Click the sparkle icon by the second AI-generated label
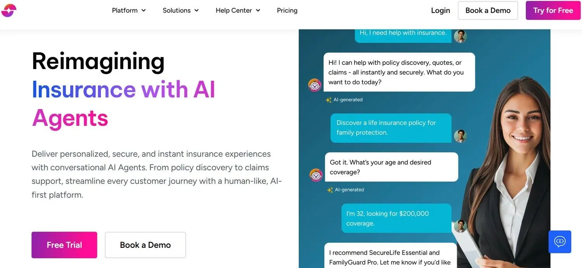The height and width of the screenshot is (268, 582). tap(330, 190)
